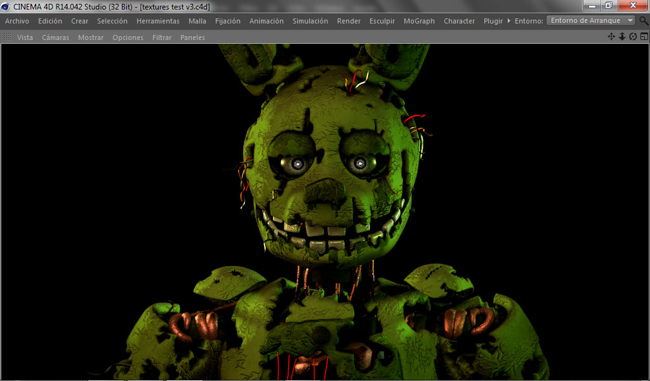Click the Cinema 4D application logo icon
Image resolution: width=650 pixels, height=381 pixels.
pyautogui.click(x=5, y=6)
